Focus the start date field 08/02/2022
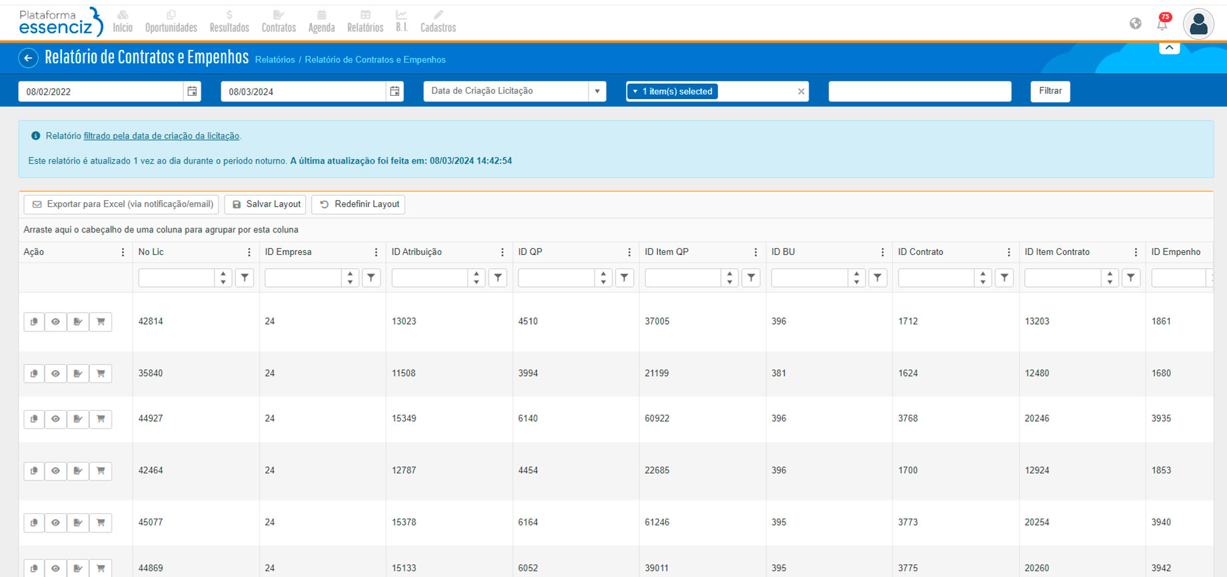 click(101, 91)
